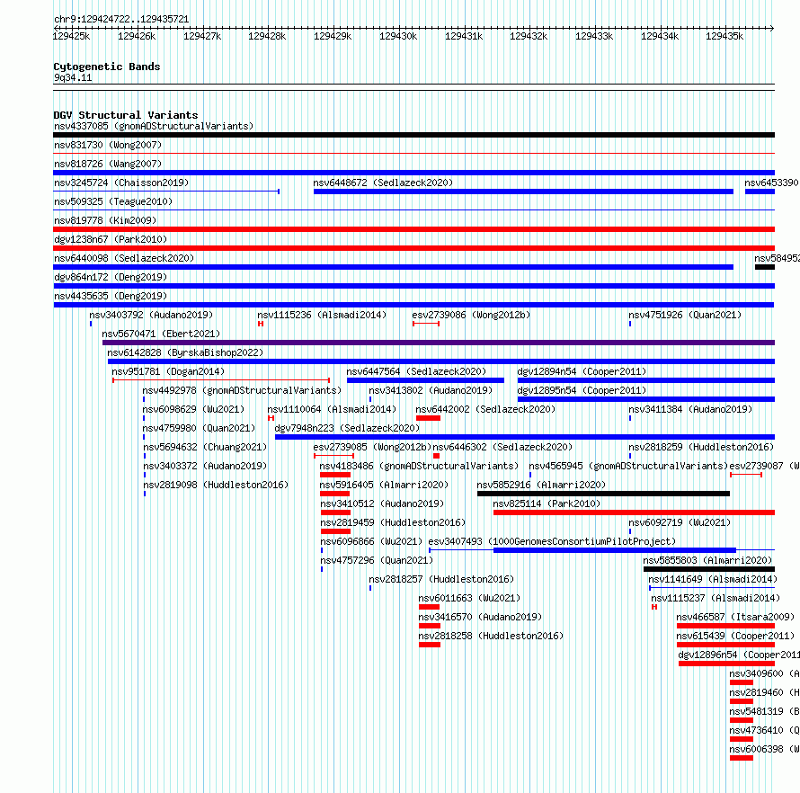Viewport: 800px width, 793px height.
Task: Click the black bar of nsv5852916
Action: point(603,494)
